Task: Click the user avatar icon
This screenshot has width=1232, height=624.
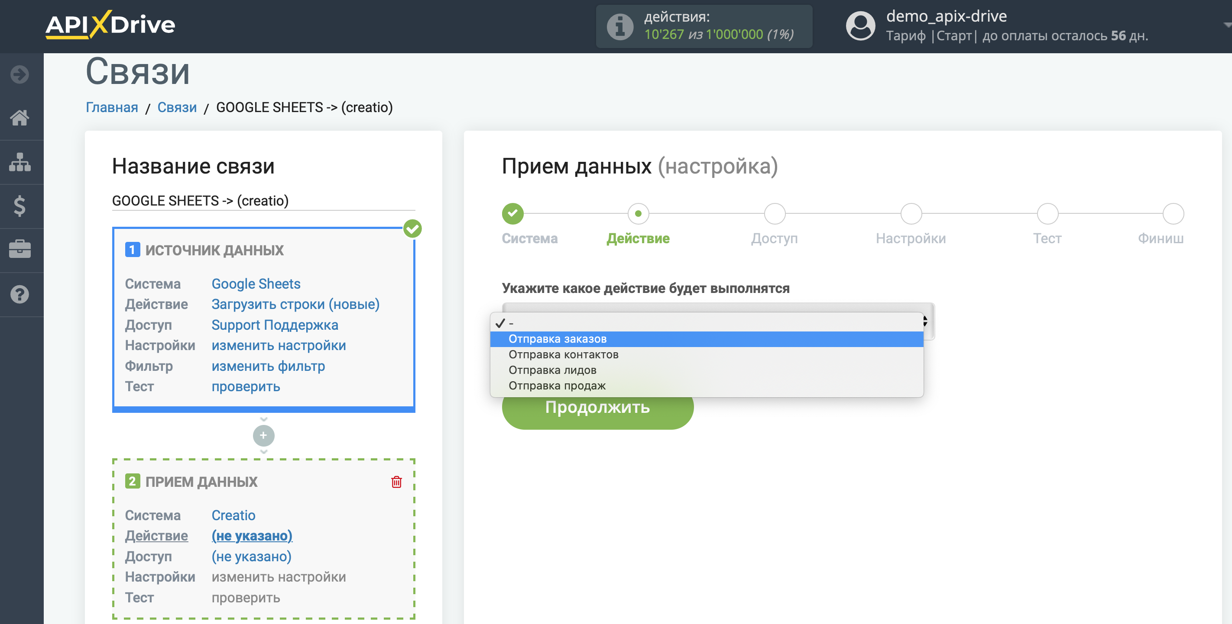Action: [860, 26]
